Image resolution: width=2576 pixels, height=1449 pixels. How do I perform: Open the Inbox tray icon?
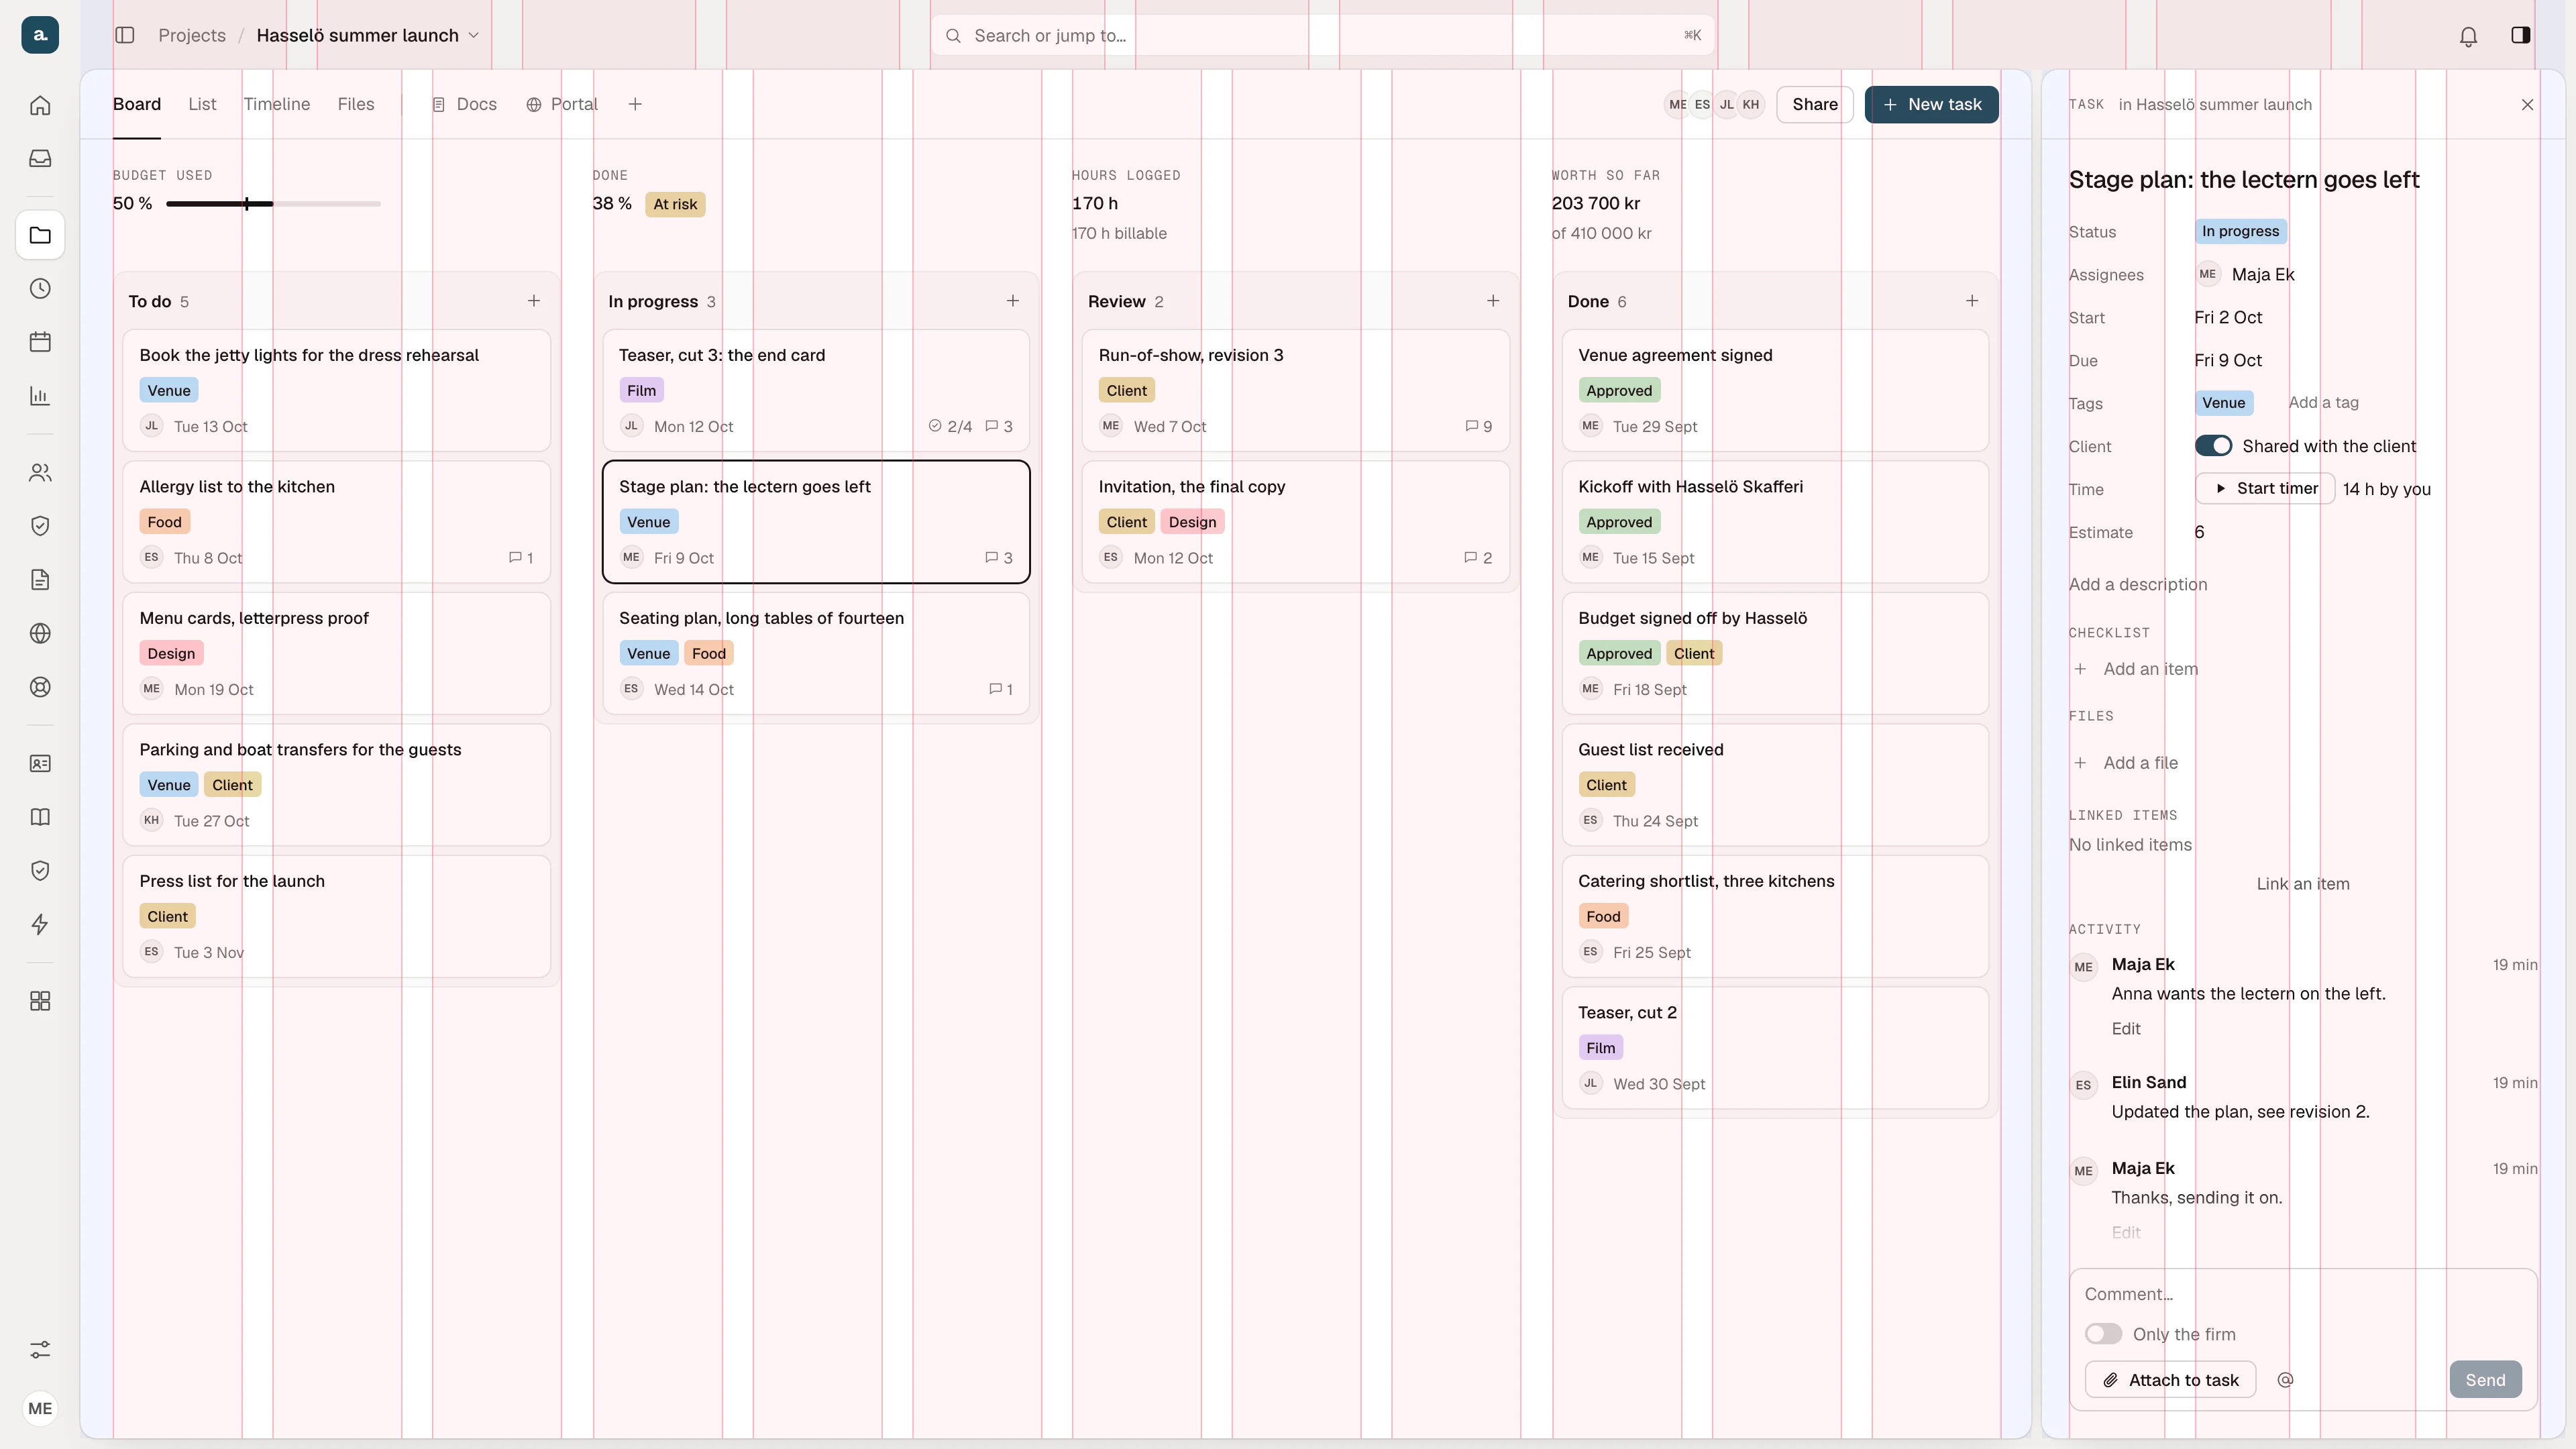tap(40, 158)
